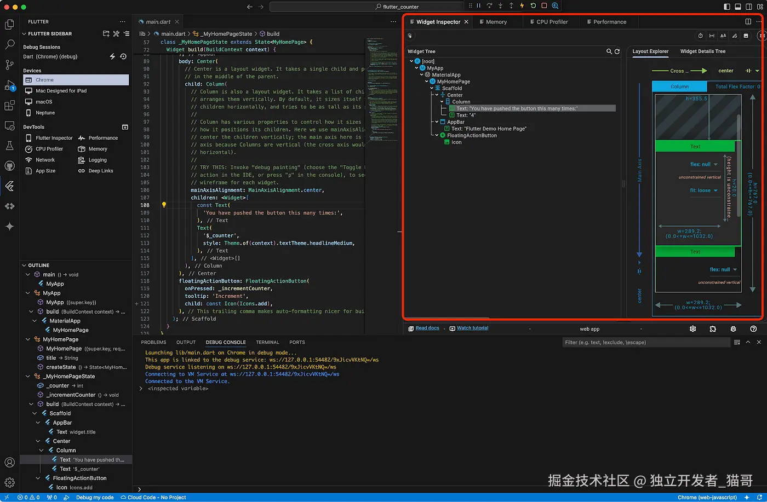Click the title bar flutter_counter search box
The width and height of the screenshot is (767, 502).
tap(397, 7)
